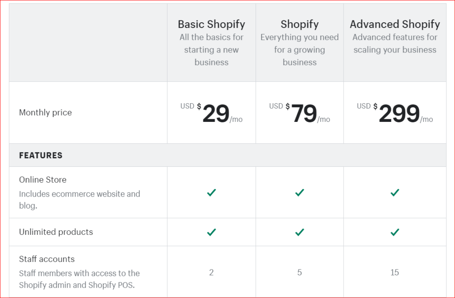Click Shopify plan staff accounts value 5
This screenshot has width=455, height=298.
[299, 272]
